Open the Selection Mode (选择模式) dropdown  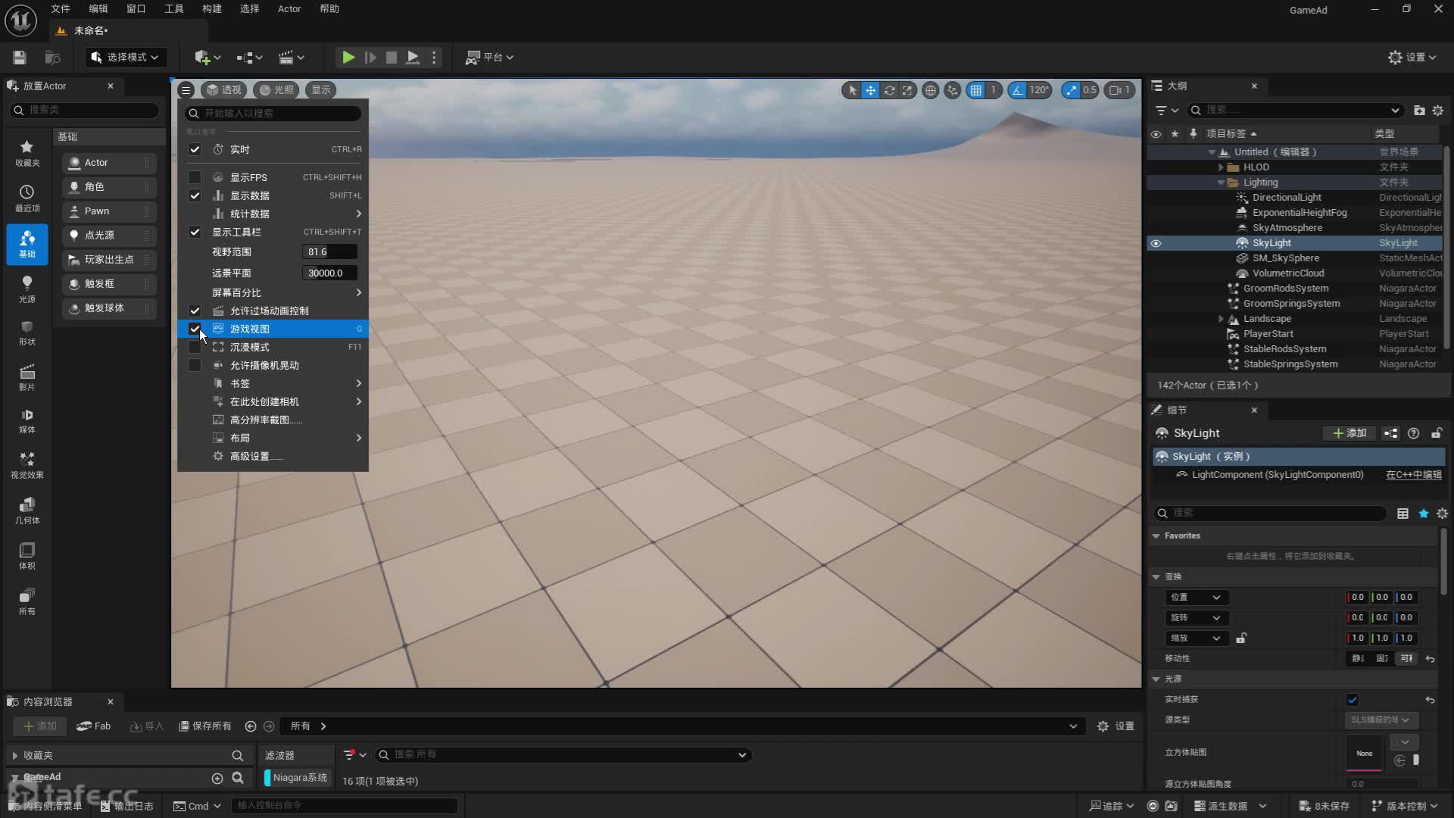pos(126,58)
